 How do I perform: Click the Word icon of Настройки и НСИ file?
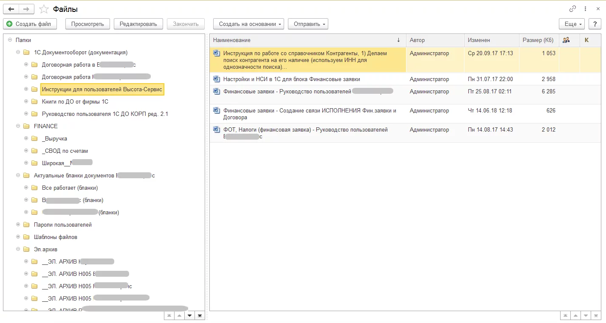tap(217, 79)
